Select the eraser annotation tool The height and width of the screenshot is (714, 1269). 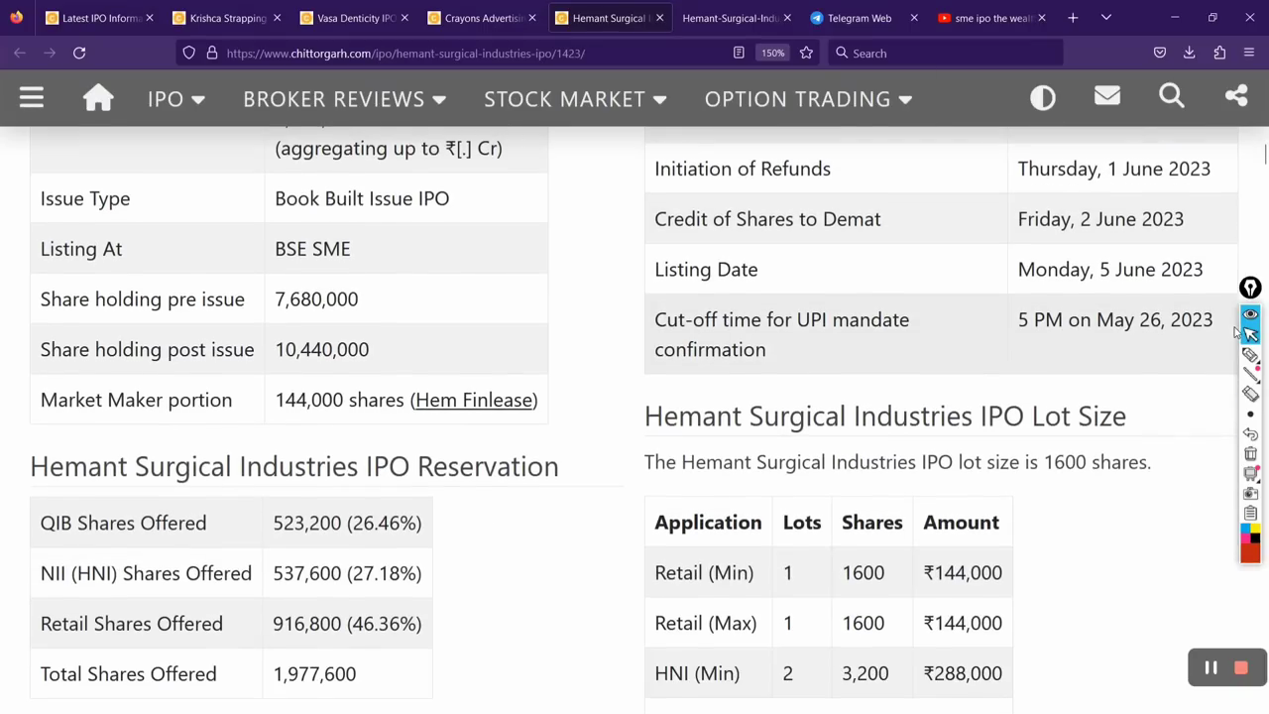[x=1250, y=395]
